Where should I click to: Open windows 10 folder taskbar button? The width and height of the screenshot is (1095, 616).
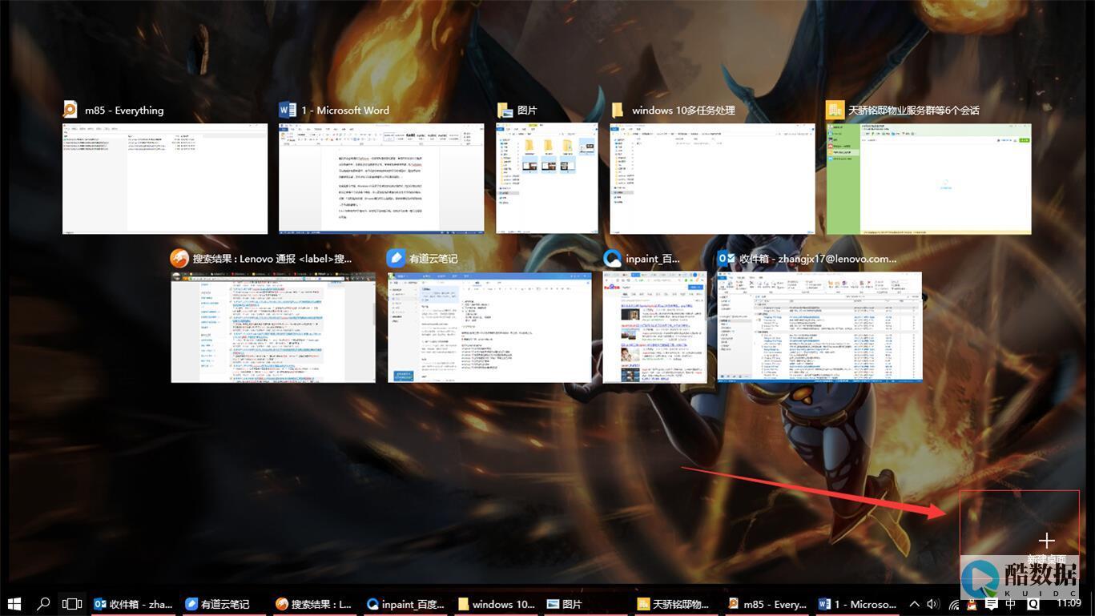coord(497,604)
